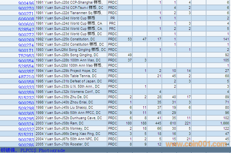This screenshot has height=153, width=231.
Task: Open the 509295 Dunhuang Cave link
Action: (26, 119)
